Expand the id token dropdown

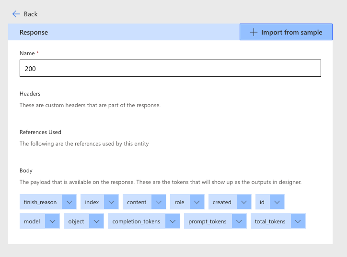pyautogui.click(x=277, y=202)
